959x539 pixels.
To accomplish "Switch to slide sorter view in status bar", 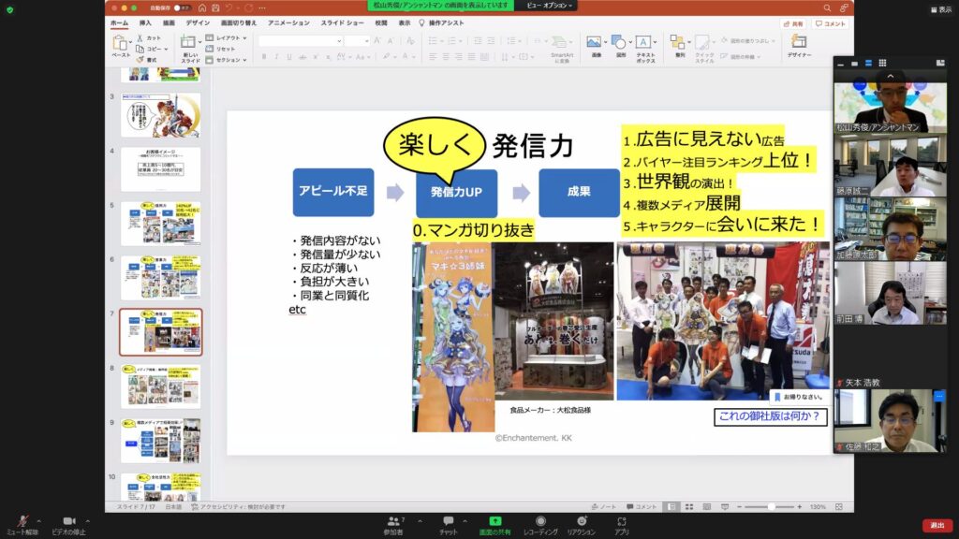I will tap(689, 506).
